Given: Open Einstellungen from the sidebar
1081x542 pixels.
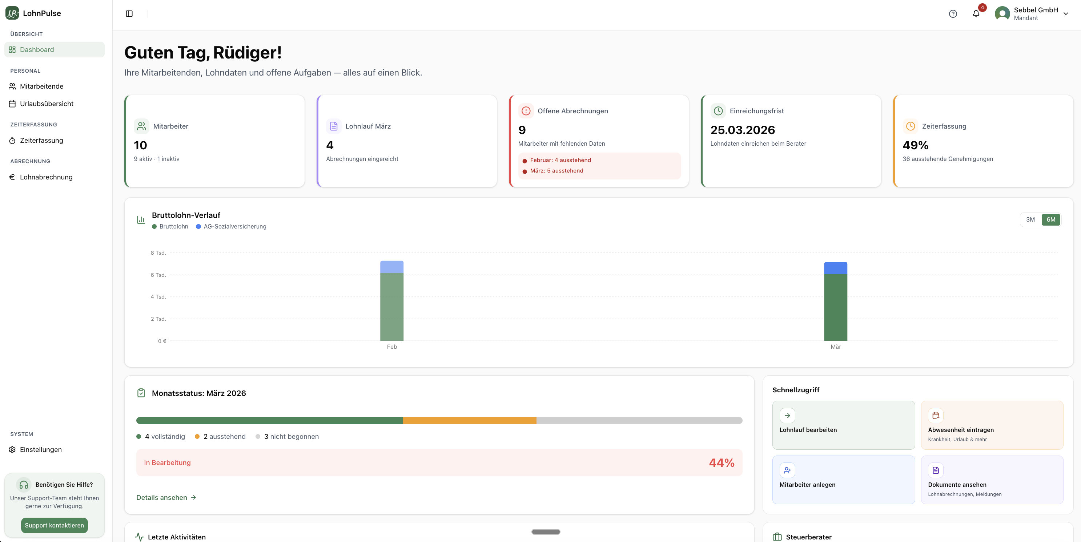Looking at the screenshot, I should [41, 449].
